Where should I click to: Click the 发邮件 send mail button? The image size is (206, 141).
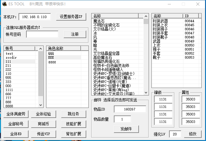coord(126,129)
